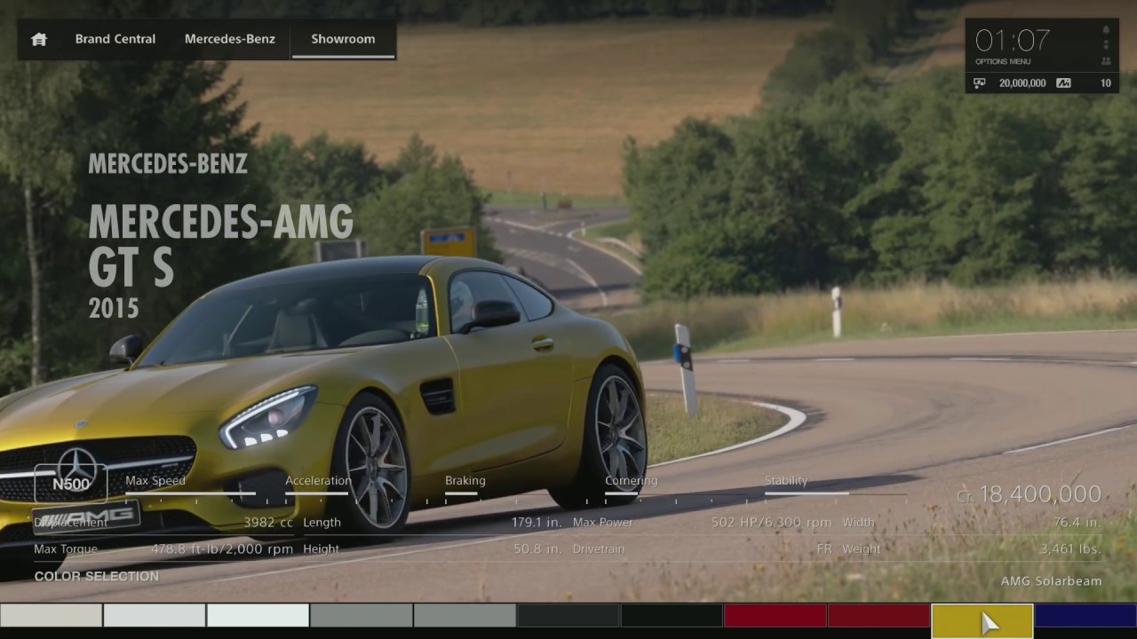
Task: Open the Mercedes-Benz breadcrumb
Action: 230,39
